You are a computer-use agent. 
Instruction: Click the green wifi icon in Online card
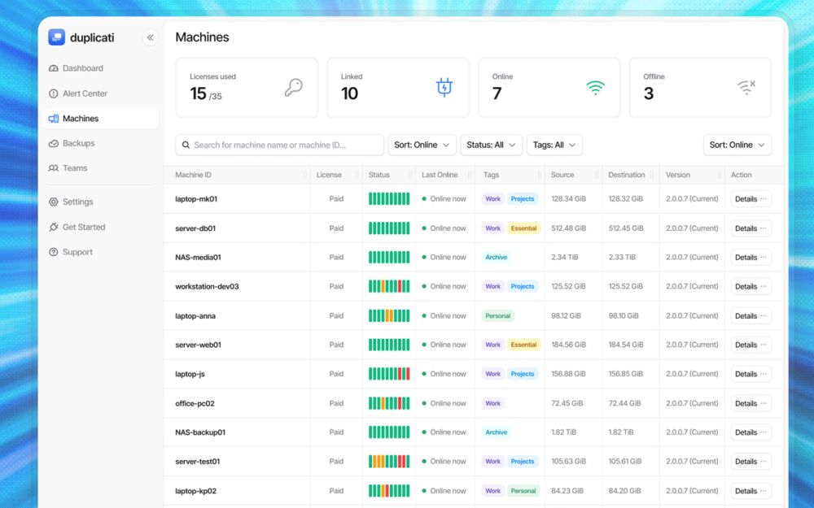point(596,88)
